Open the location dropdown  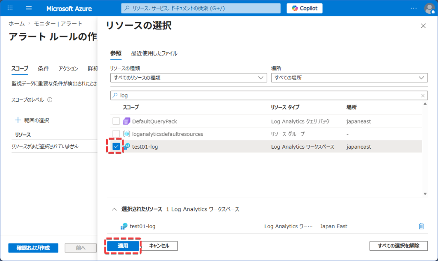[349, 78]
